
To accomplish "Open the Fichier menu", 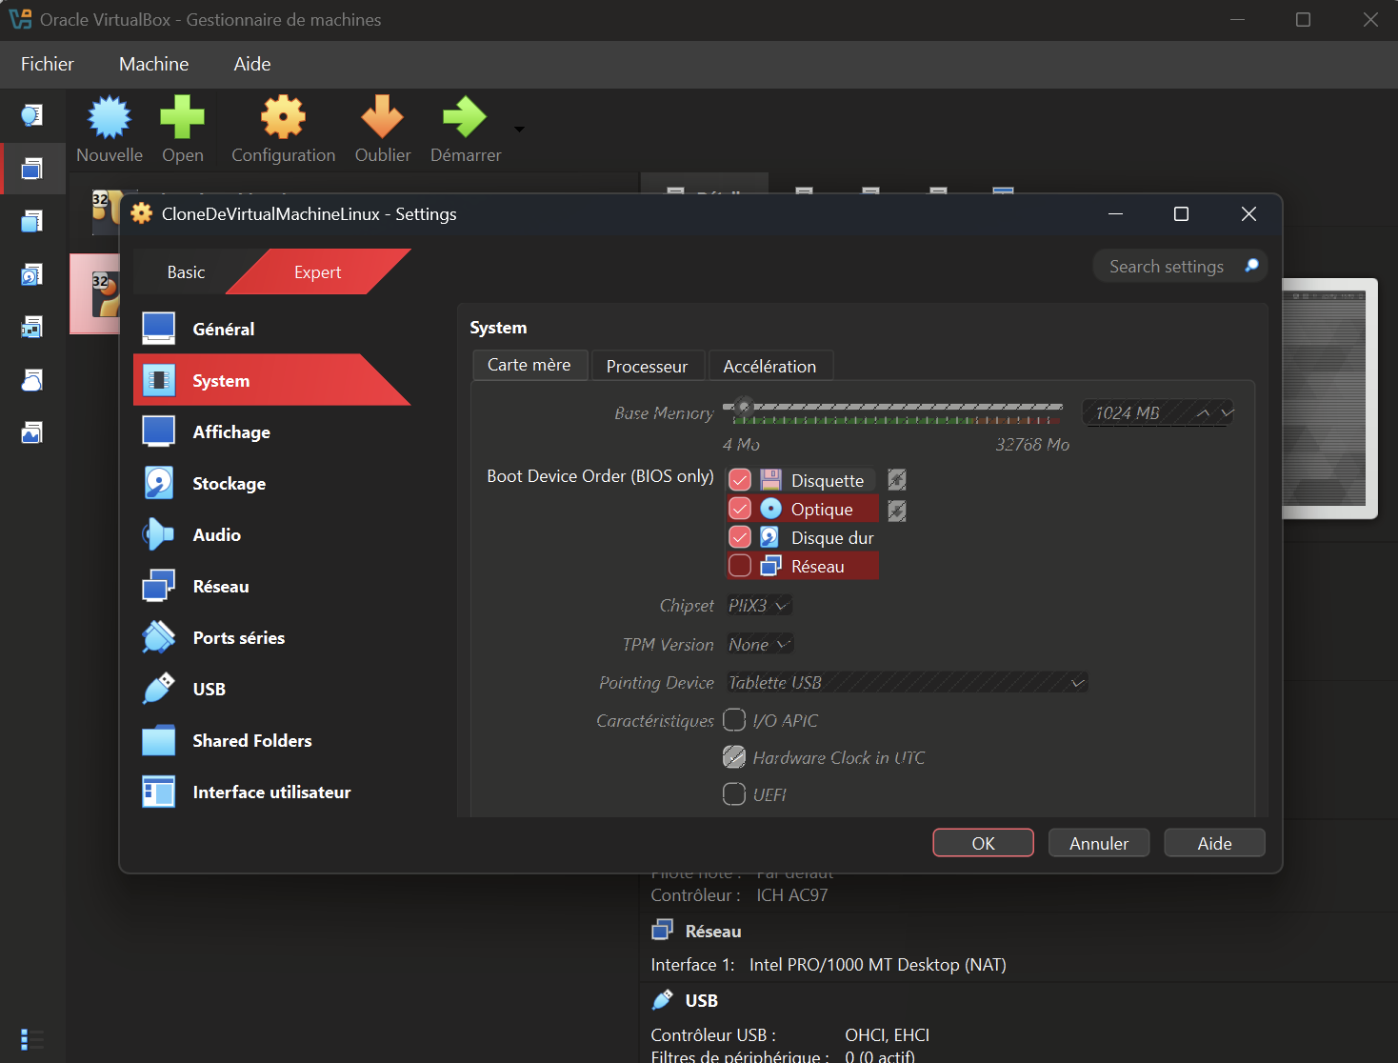I will [48, 64].
